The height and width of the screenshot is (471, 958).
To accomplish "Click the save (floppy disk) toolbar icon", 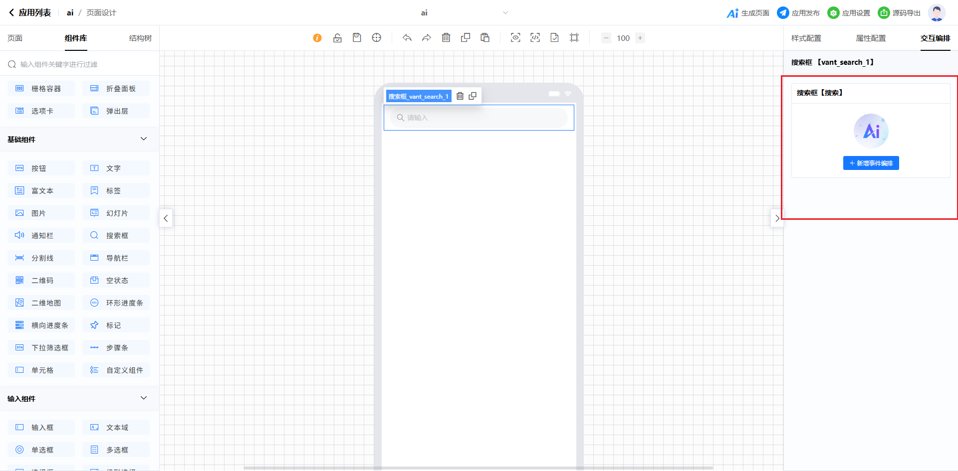I will tap(357, 38).
